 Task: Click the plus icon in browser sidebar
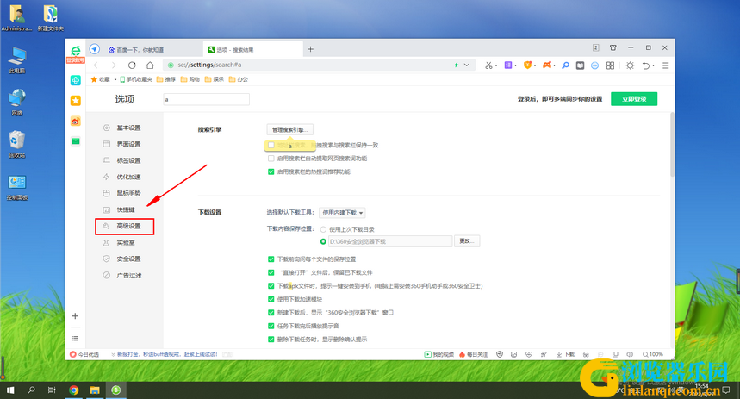(75, 316)
